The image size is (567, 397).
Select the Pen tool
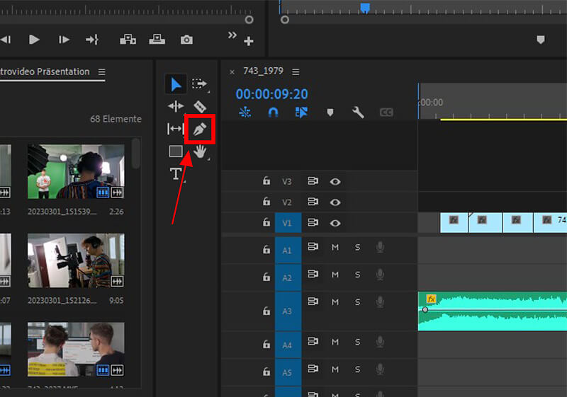[200, 130]
